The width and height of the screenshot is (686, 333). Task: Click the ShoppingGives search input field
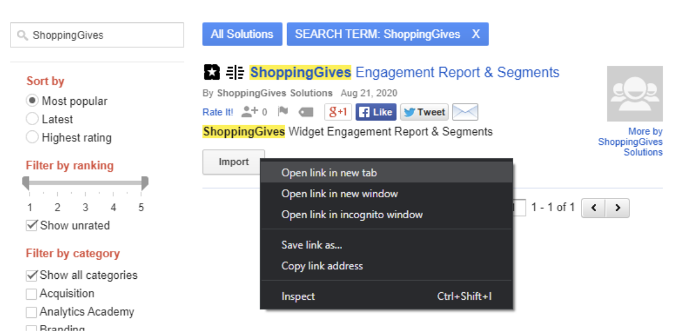[x=97, y=35]
